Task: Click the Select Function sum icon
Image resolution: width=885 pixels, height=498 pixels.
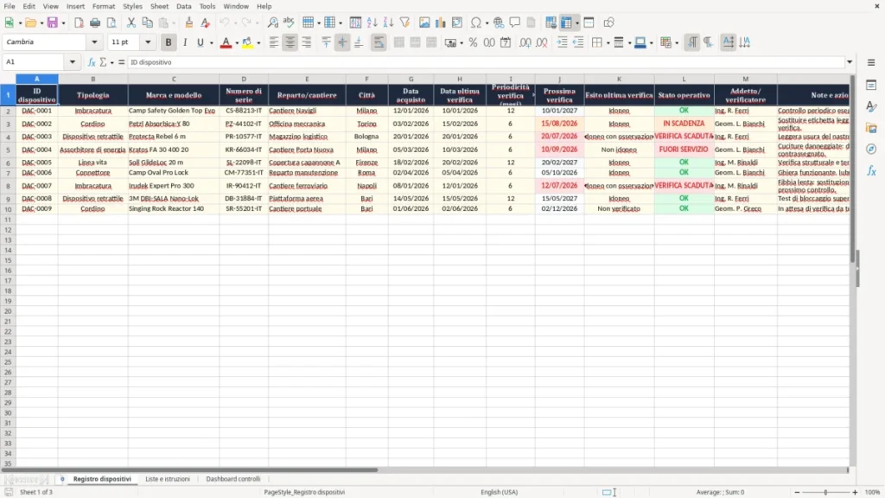Action: [x=104, y=62]
